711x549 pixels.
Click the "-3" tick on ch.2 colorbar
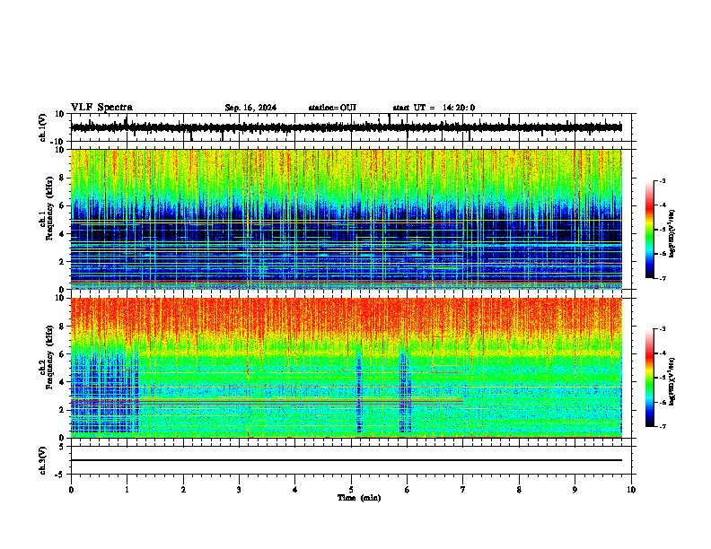[x=662, y=329]
